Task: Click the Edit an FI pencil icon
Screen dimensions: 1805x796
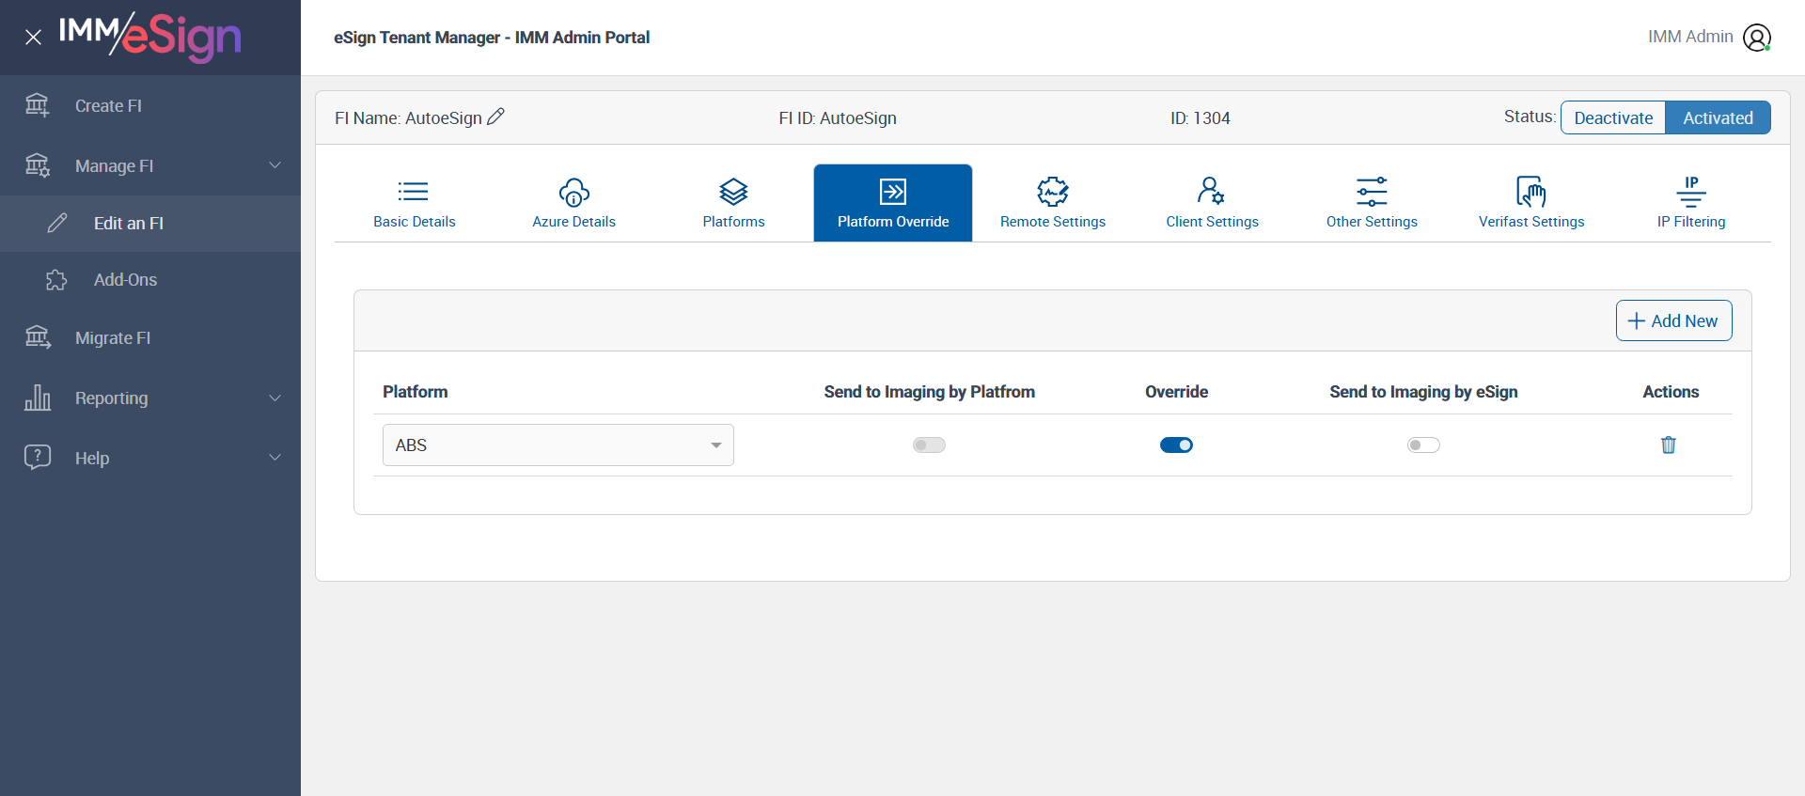Action: [57, 223]
